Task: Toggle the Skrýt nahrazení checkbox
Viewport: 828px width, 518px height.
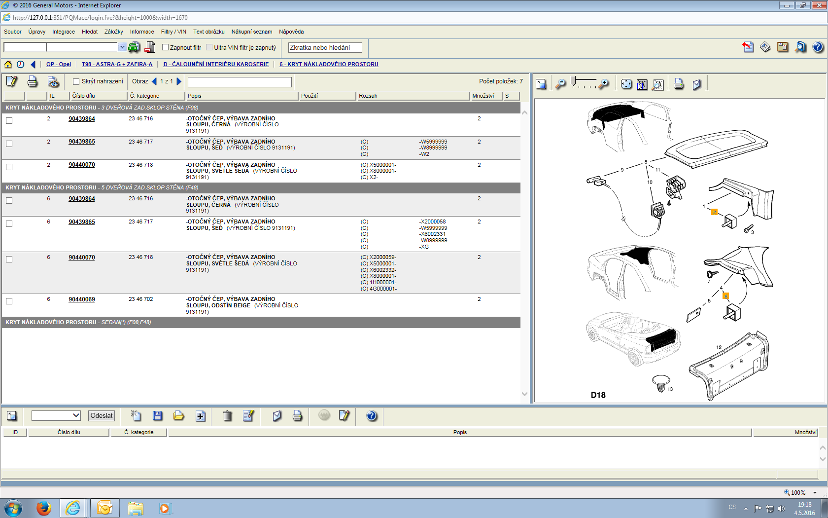Action: tap(76, 81)
